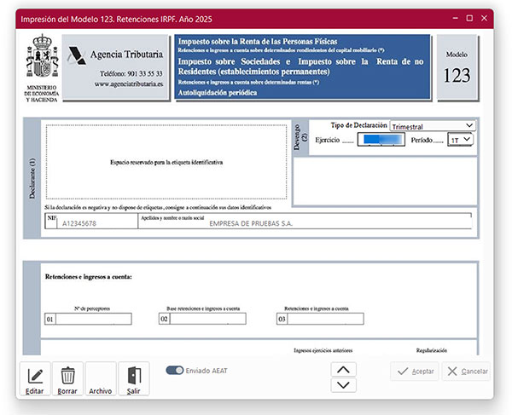
Task: Expand the Período dropdown showing 1T
Action: (x=461, y=139)
